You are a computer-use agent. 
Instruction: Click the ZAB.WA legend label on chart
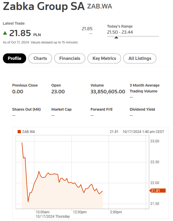[28, 132]
